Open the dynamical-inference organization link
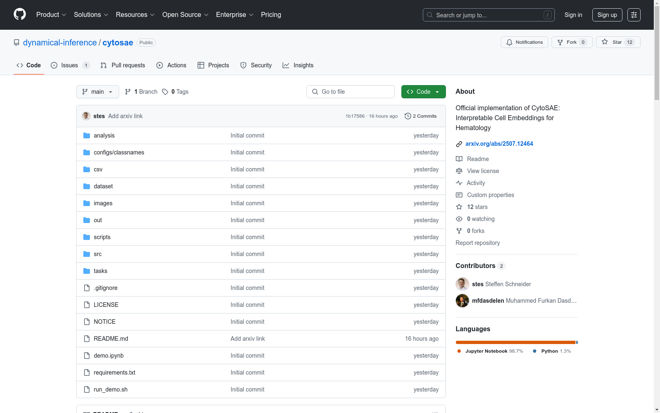This screenshot has width=660, height=413. (60, 43)
